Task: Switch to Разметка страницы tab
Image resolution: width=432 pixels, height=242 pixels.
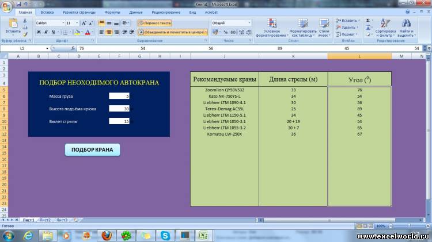Action: point(79,13)
